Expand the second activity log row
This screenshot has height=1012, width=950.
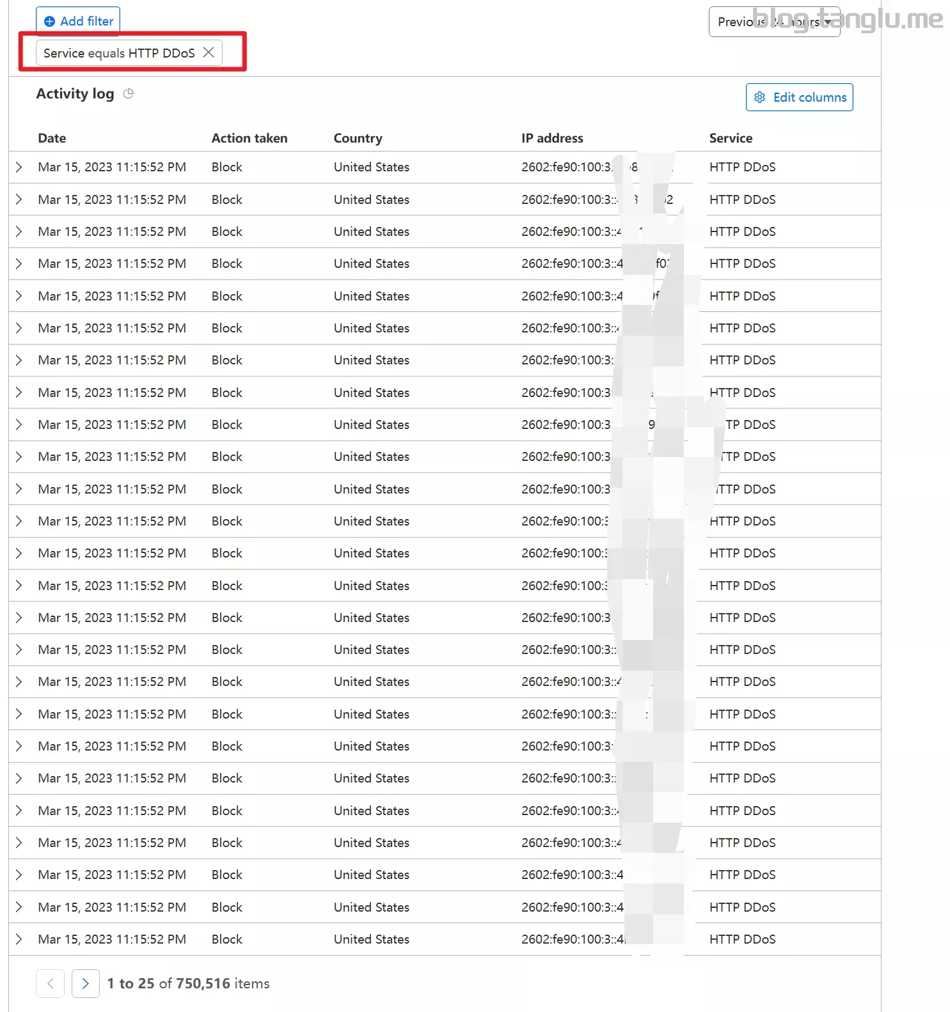[x=19, y=199]
